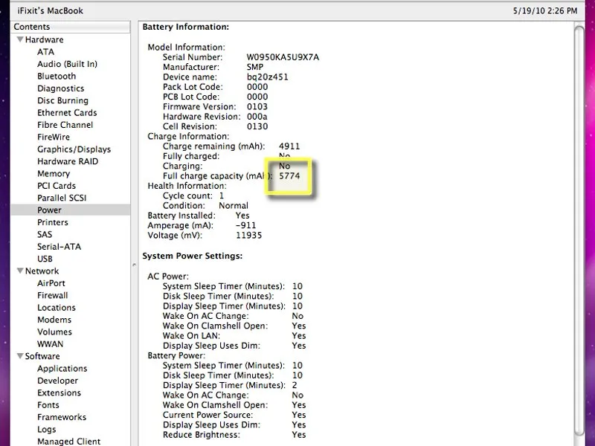Select Firewall under Network
This screenshot has width=595, height=446.
tap(52, 295)
